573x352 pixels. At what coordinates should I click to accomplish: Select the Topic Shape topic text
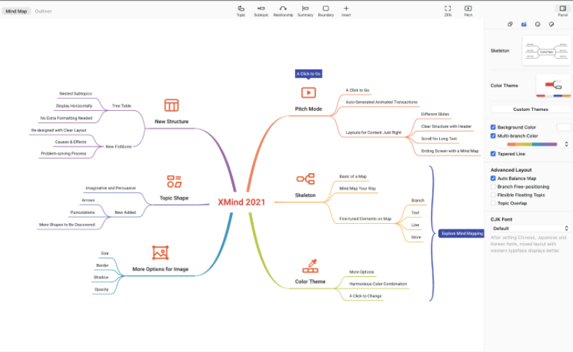pos(174,198)
